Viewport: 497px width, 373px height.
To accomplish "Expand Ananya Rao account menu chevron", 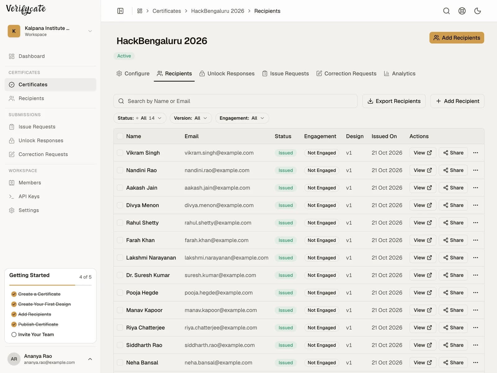I will [90, 359].
